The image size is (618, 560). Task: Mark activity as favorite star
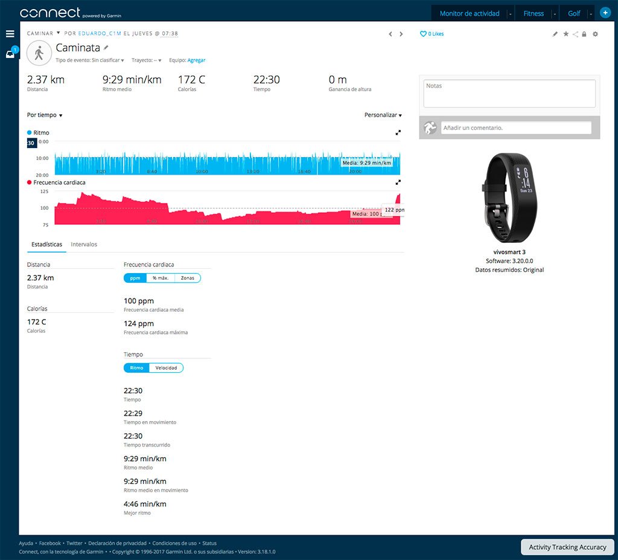[x=566, y=34]
